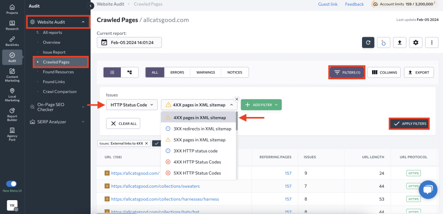443x214 pixels.
Task: Open the chat support bubble
Action: pos(427,190)
